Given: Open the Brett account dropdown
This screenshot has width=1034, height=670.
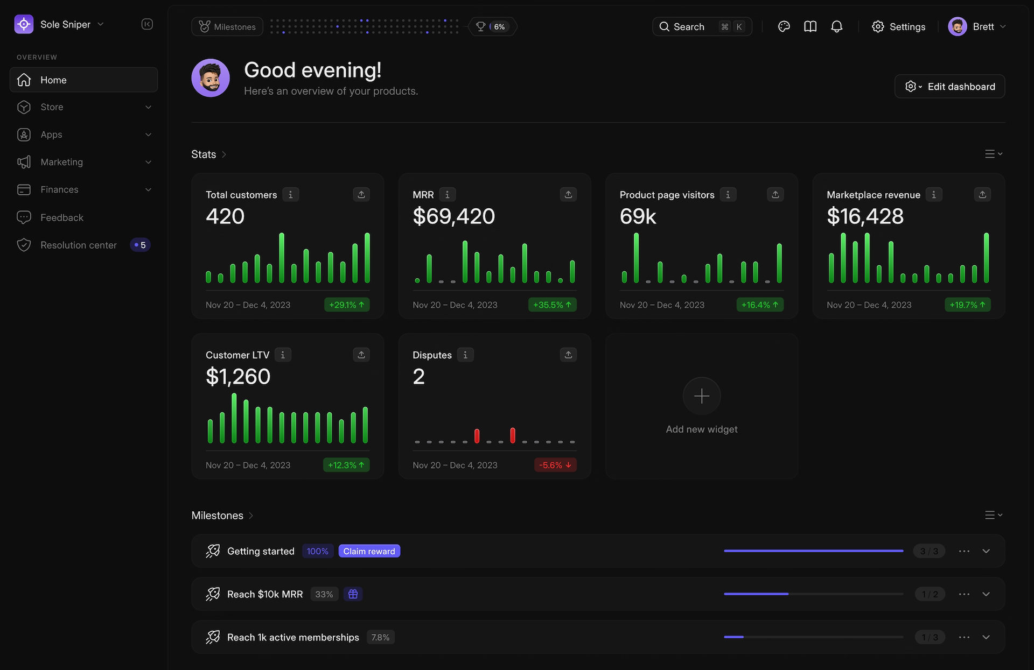Looking at the screenshot, I should tap(977, 26).
